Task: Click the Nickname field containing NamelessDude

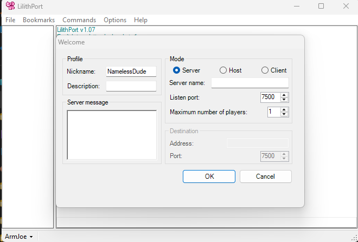Action: [131, 71]
